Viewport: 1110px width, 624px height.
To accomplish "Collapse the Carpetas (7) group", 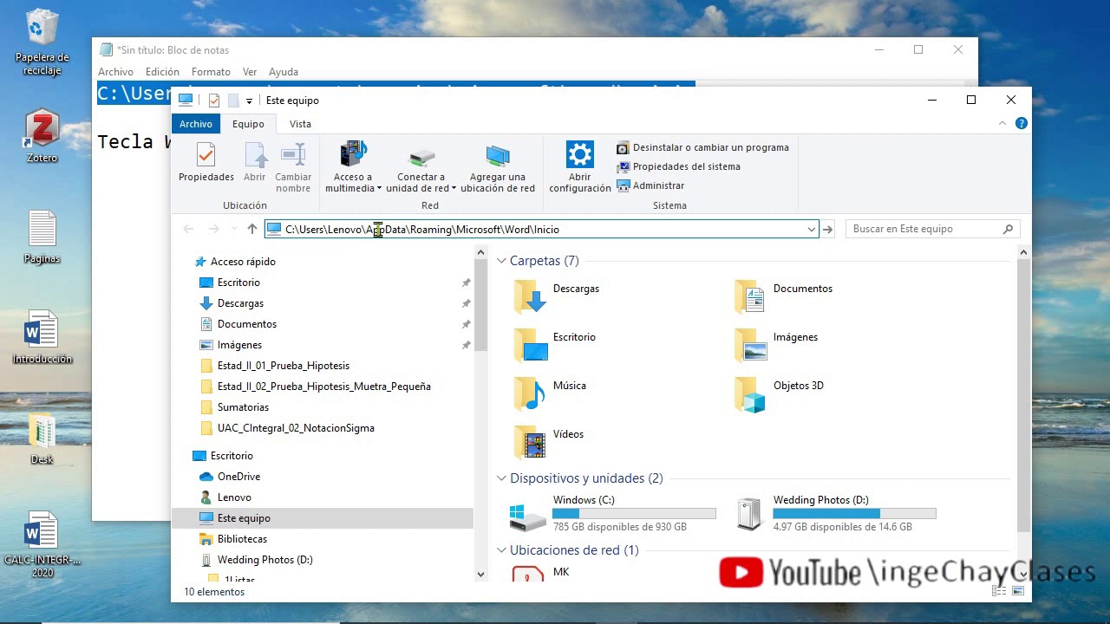I will 501,261.
